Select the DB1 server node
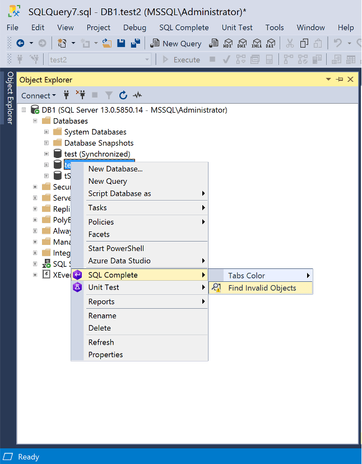Viewport: 362px width, 464px height. (x=134, y=110)
